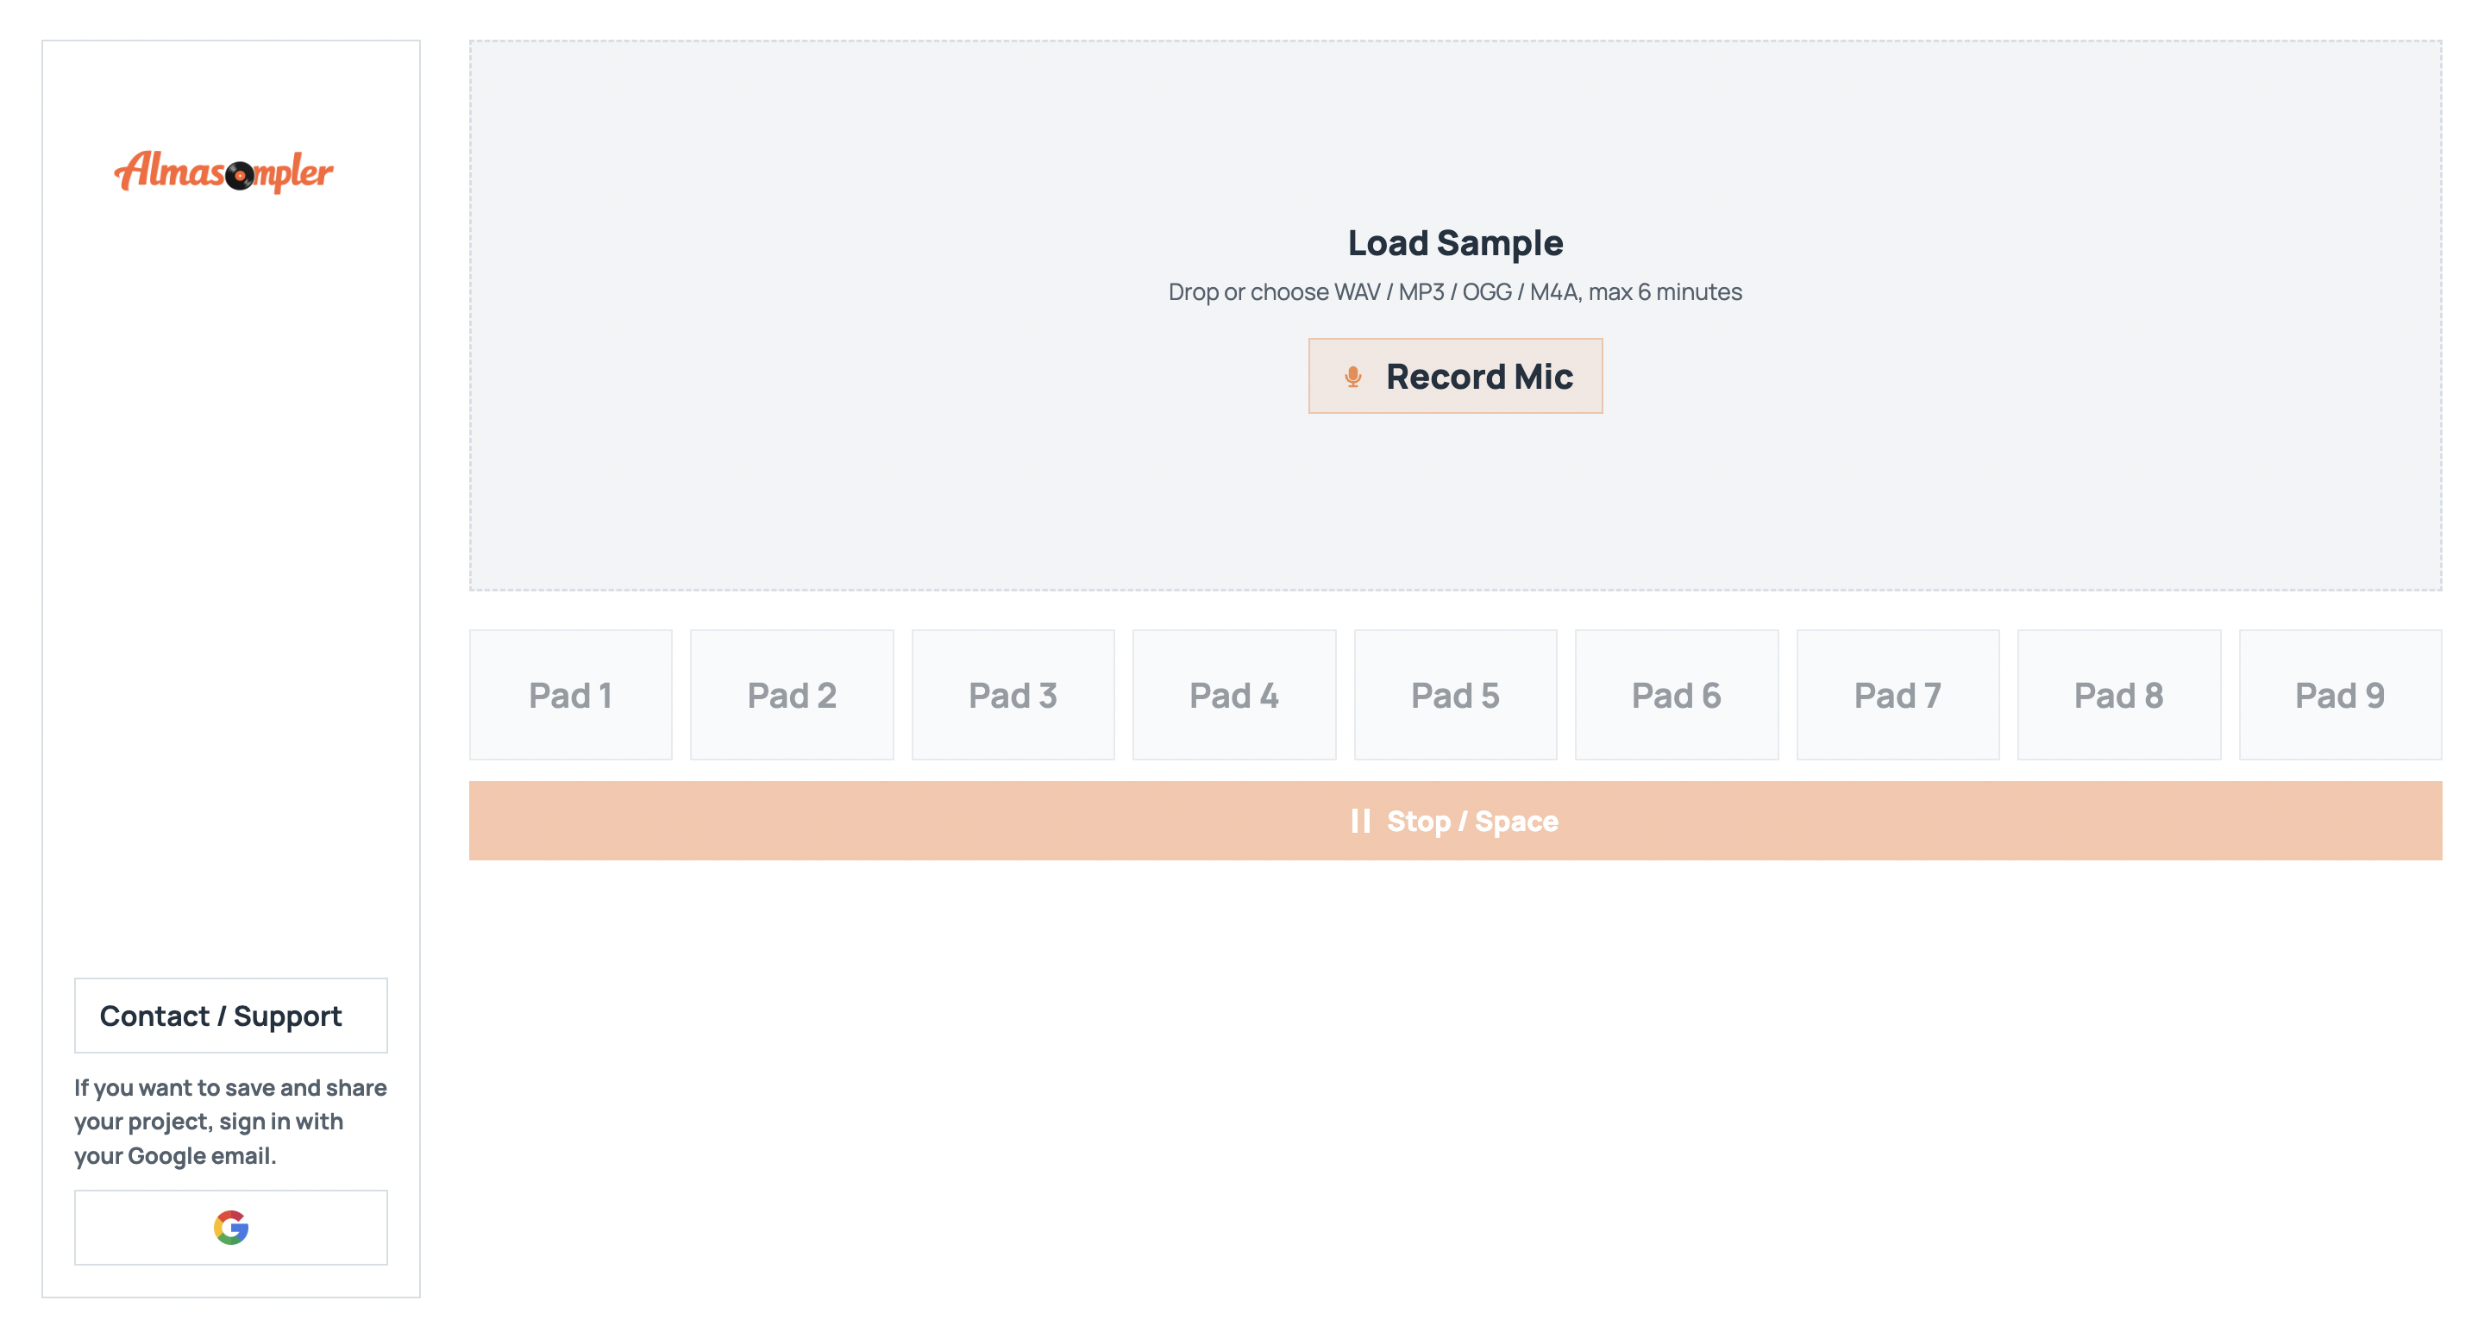Trigger Pad 9
Screen dimensions: 2484x1338
pyautogui.click(x=2339, y=695)
